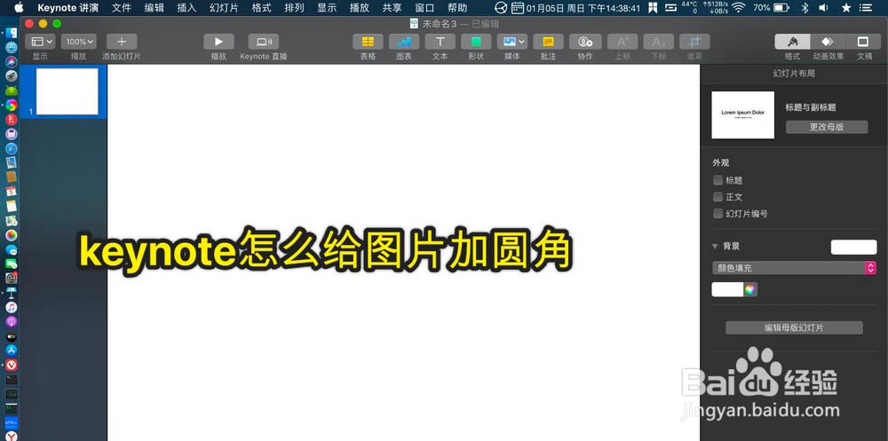Open the 编辑 menu
888x441 pixels.
click(154, 8)
